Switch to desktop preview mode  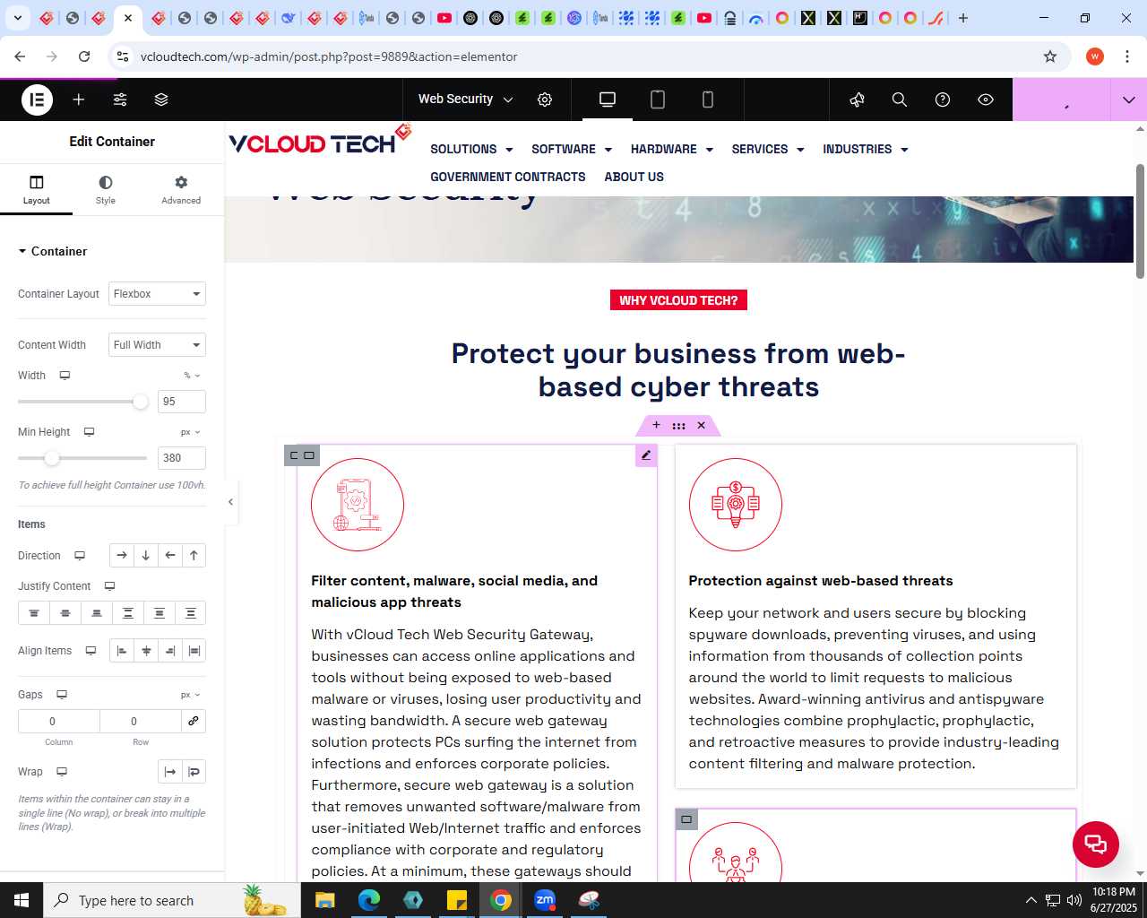coord(608,100)
